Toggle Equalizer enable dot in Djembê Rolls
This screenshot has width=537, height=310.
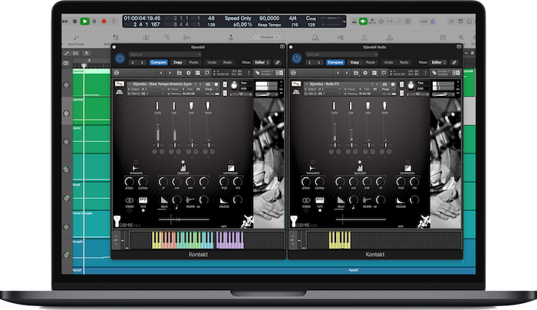click(360, 162)
